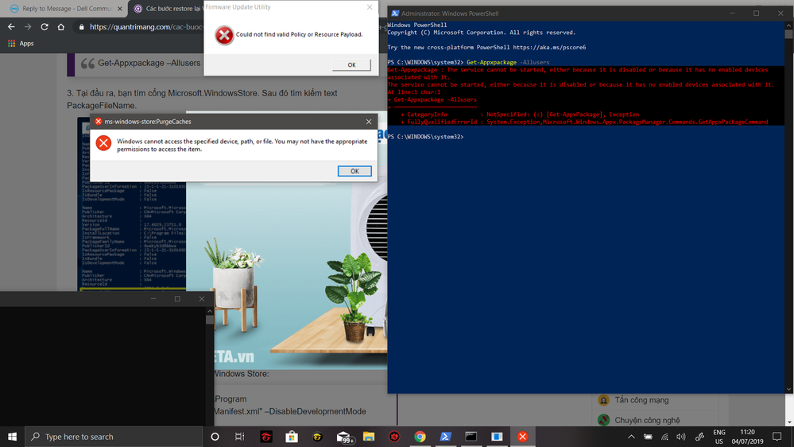Launch Microsoft Store from the taskbar
Viewport: 794px width, 447px height.
pos(292,437)
